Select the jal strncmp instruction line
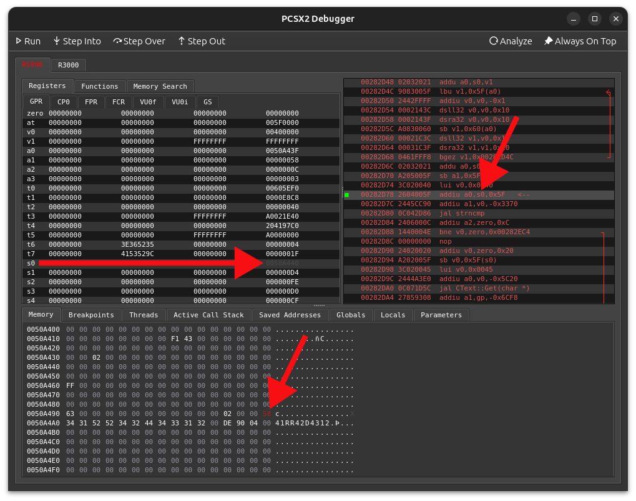The height and width of the screenshot is (501, 636). (x=479, y=213)
